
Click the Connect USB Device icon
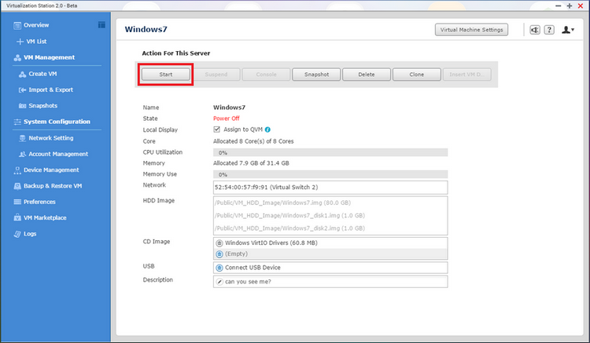(219, 268)
